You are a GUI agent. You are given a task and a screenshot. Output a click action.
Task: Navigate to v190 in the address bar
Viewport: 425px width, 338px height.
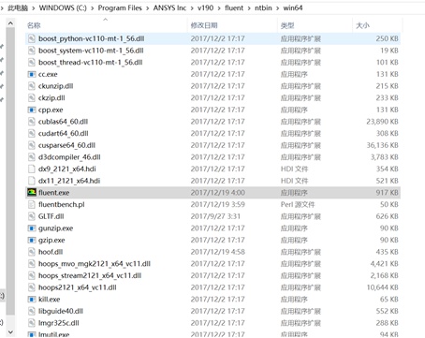pyautogui.click(x=205, y=8)
